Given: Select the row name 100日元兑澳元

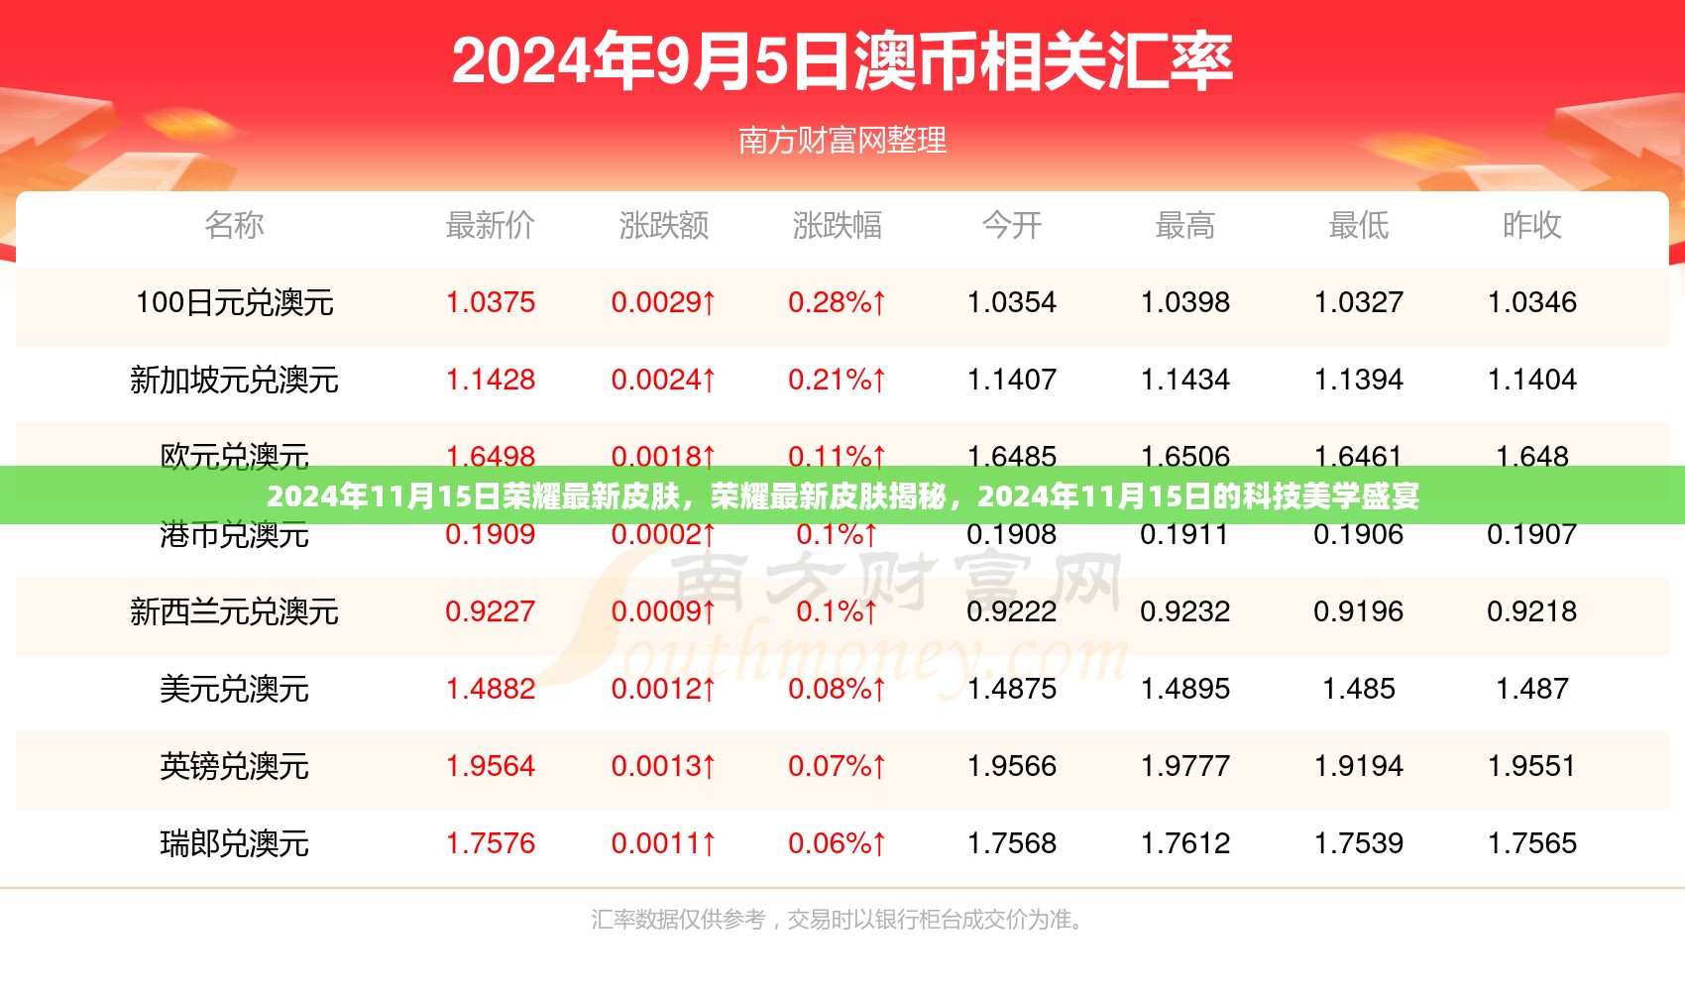Looking at the screenshot, I should (x=234, y=302).
